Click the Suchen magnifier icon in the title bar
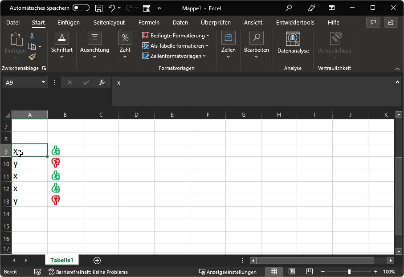This screenshot has width=404, height=277. 288,8
